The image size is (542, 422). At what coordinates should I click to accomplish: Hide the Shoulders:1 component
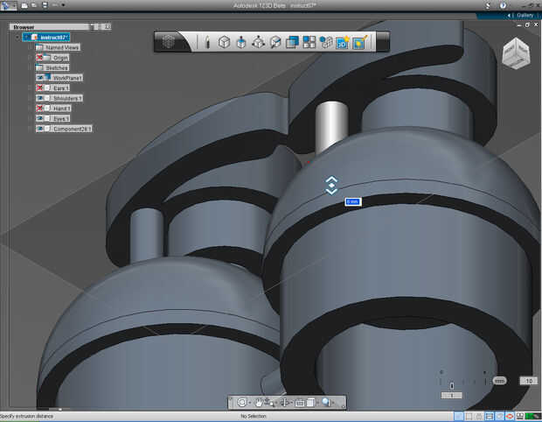point(40,98)
